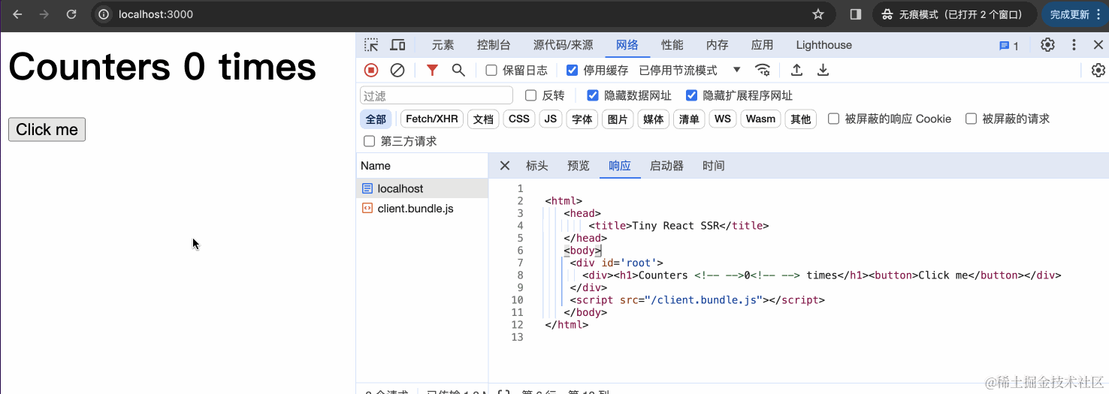Screen dimensions: 1109x394
Task: Close the request details pane
Action: point(505,166)
